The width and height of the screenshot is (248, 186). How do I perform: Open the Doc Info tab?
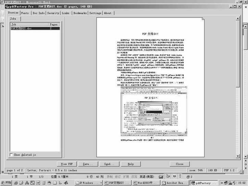[x=39, y=13]
